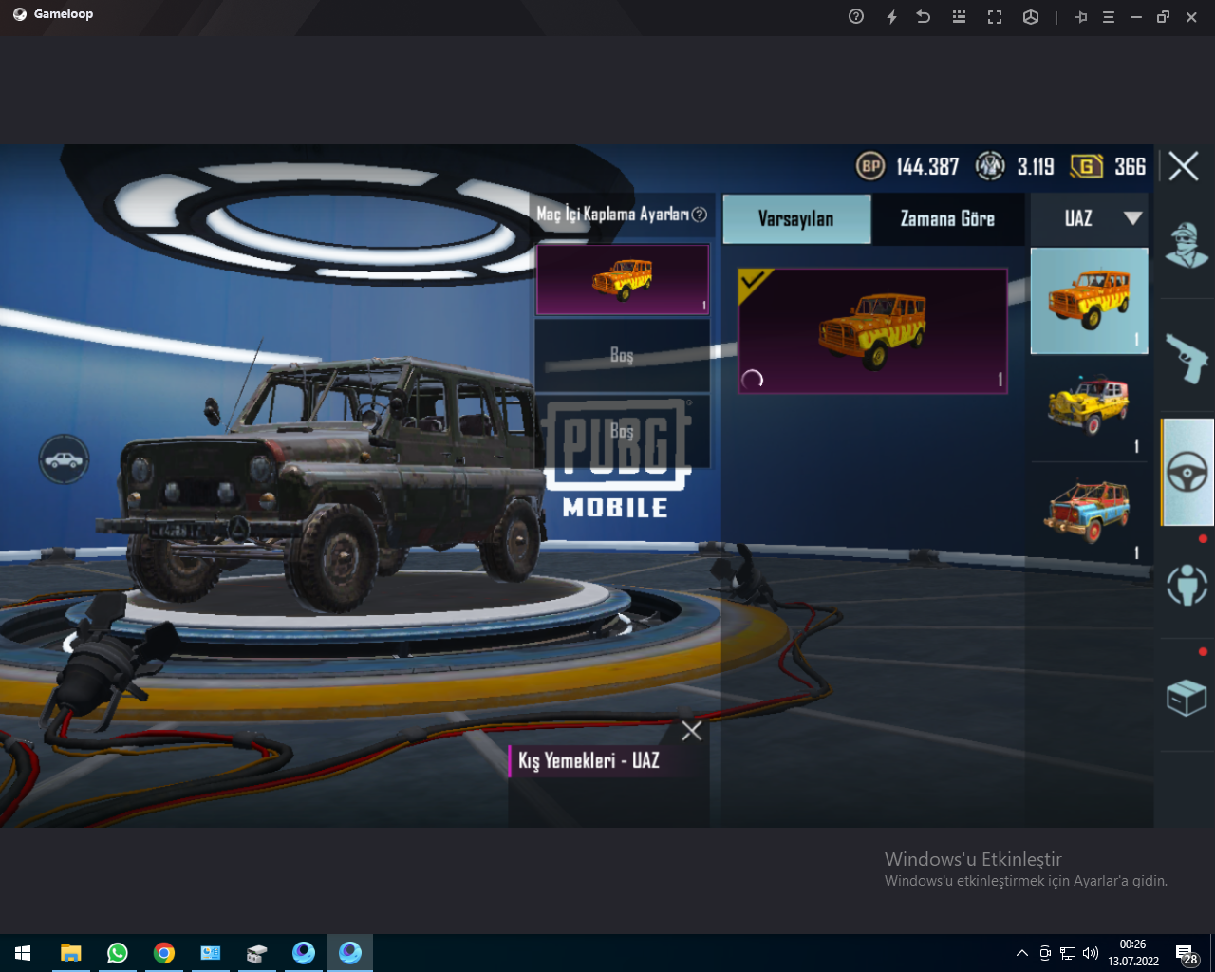Choose the yellow UAZ skin in side list
This screenshot has width=1215, height=972.
tap(1090, 408)
